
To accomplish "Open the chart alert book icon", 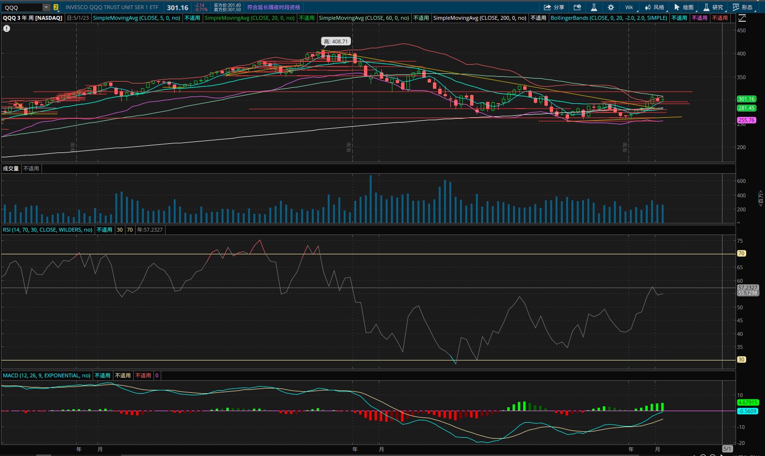I will pyautogui.click(x=577, y=7).
